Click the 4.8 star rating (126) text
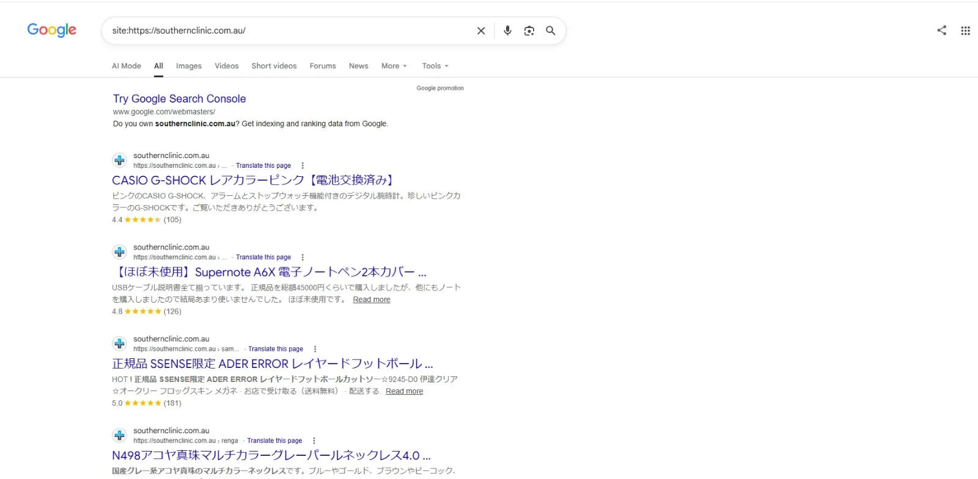This screenshot has height=479, width=978. click(147, 311)
